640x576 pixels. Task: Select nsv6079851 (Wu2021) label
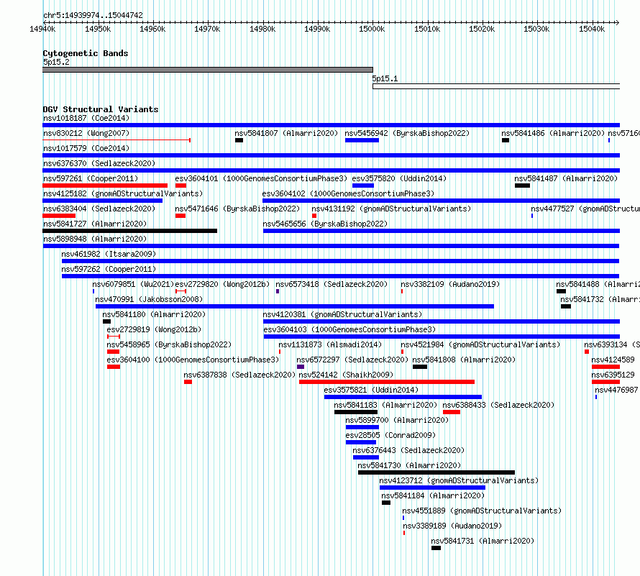click(133, 285)
